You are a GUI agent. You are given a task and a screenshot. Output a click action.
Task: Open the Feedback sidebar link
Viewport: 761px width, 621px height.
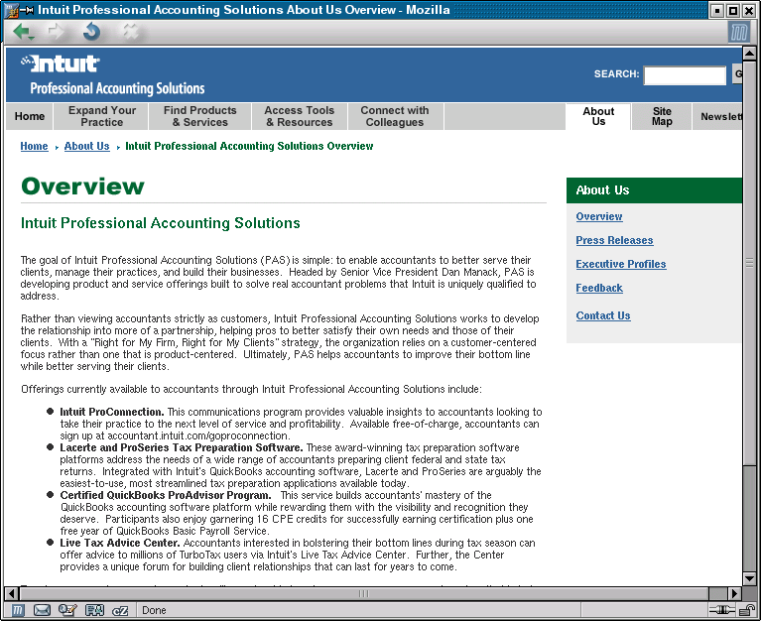click(x=599, y=289)
